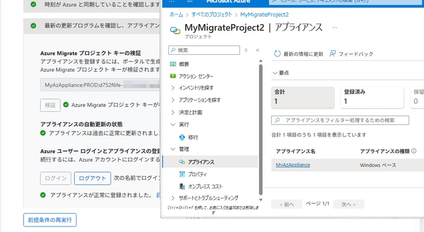The height and width of the screenshot is (232, 424).
Task: Select アプライアンス under 管理
Action: [x=201, y=162]
